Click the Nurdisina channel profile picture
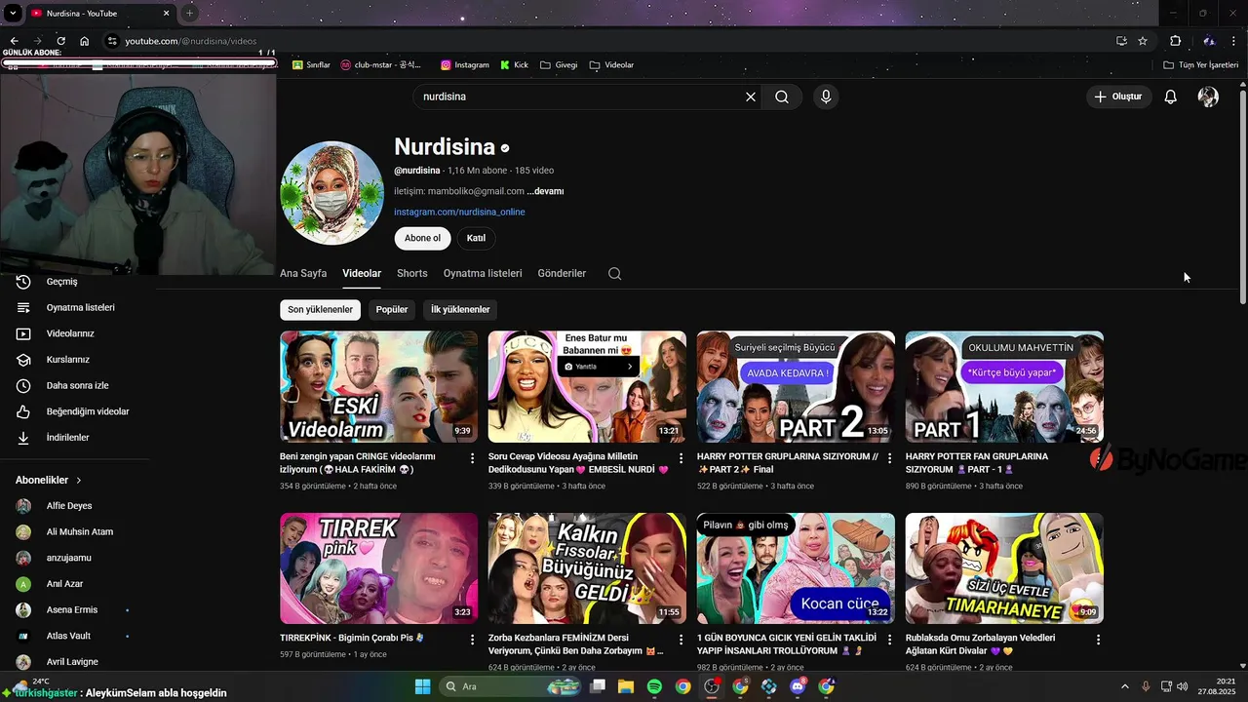The image size is (1248, 702). click(331, 193)
